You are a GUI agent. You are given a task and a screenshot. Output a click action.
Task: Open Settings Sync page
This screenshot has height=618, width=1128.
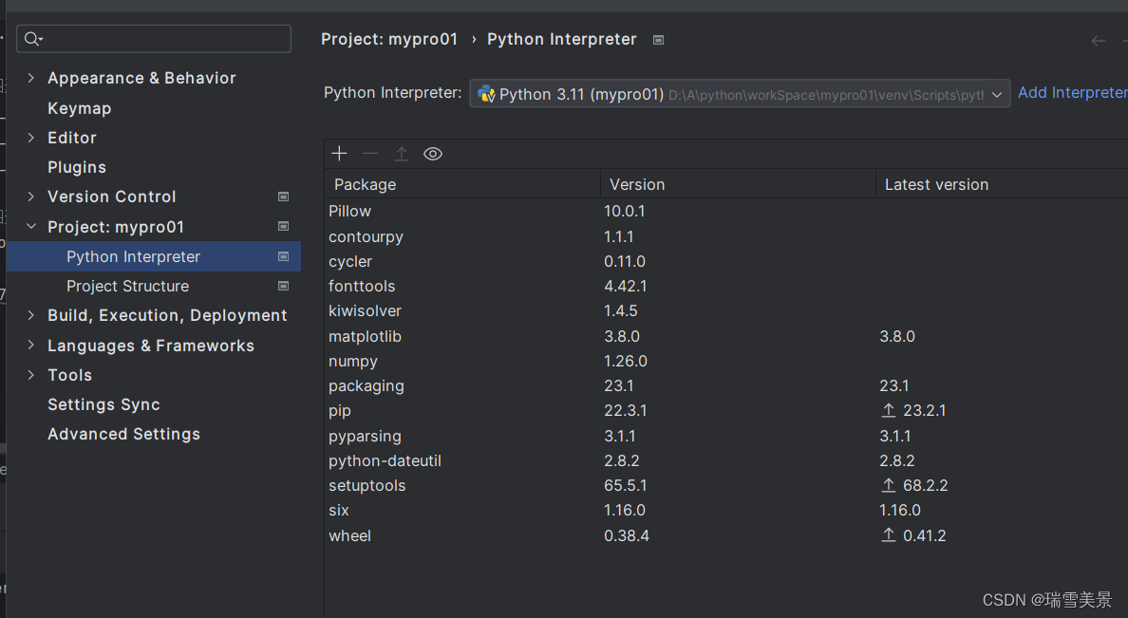click(x=103, y=404)
